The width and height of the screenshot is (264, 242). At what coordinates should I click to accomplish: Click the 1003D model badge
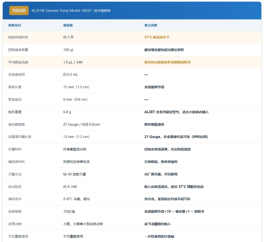coord(19,12)
